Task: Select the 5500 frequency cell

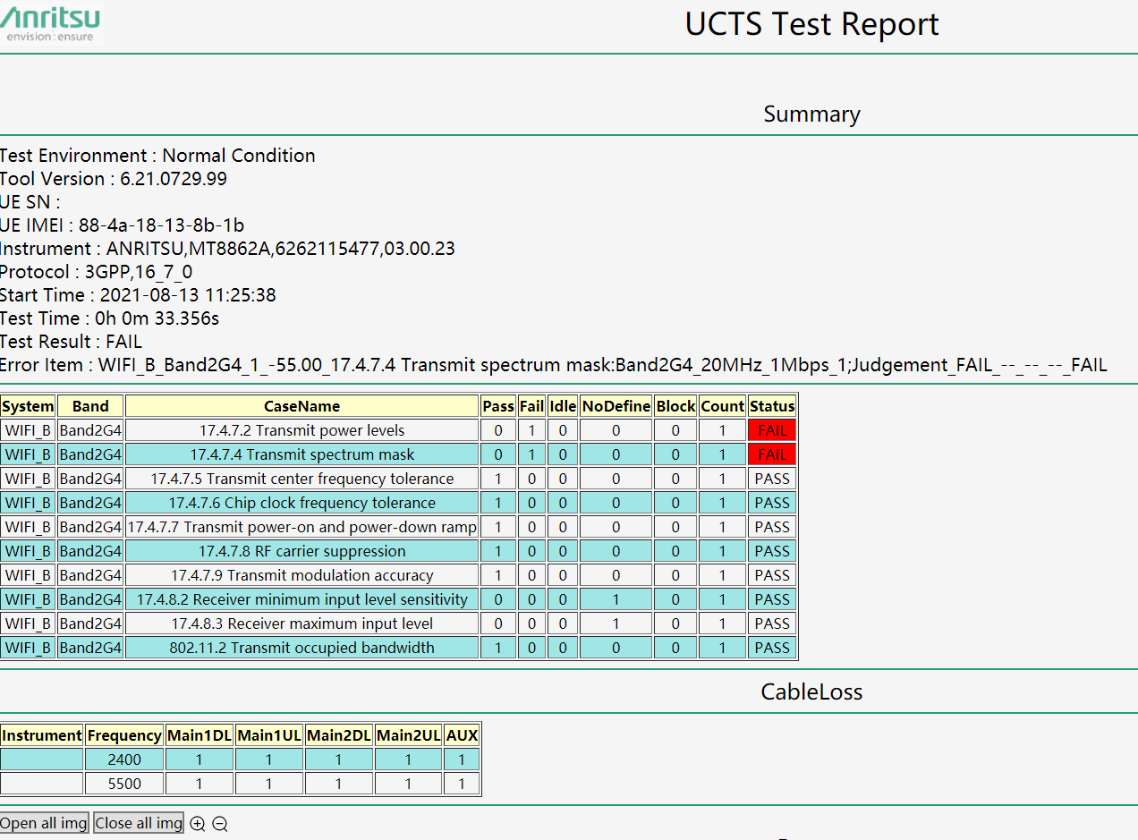Action: coord(124,784)
